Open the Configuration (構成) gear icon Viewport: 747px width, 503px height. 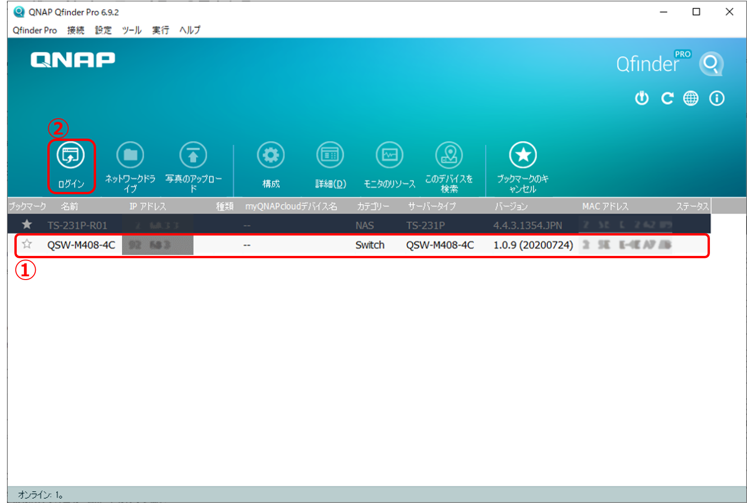click(x=271, y=155)
